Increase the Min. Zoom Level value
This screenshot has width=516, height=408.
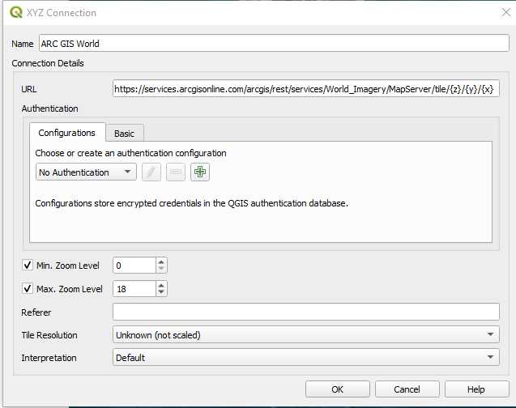161,261
